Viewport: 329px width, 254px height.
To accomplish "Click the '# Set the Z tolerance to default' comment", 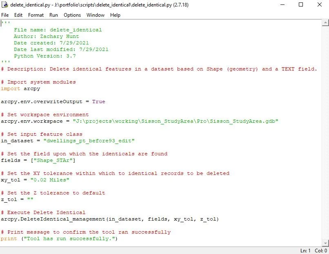I will pyautogui.click(x=53, y=193).
